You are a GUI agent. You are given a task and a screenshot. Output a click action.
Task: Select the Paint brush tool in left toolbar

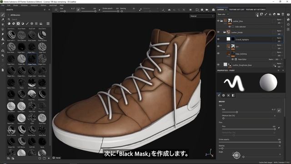(3, 15)
